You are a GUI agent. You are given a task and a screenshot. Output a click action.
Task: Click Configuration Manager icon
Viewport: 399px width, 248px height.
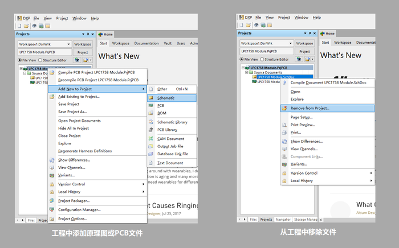pos(52,210)
